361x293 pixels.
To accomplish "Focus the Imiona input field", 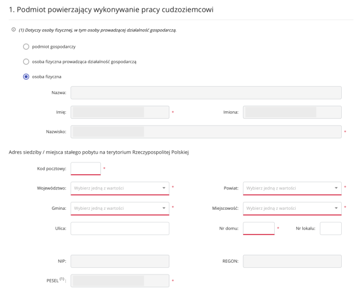I will 292,112.
